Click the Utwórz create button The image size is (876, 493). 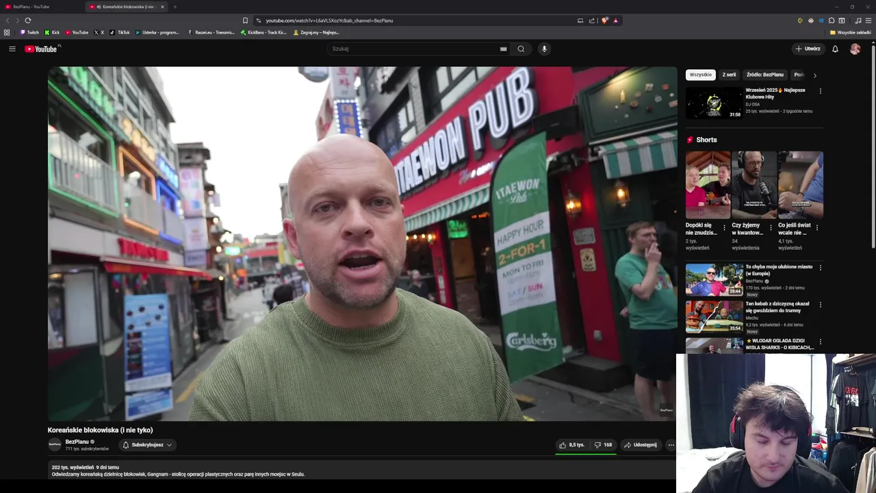pyautogui.click(x=808, y=49)
